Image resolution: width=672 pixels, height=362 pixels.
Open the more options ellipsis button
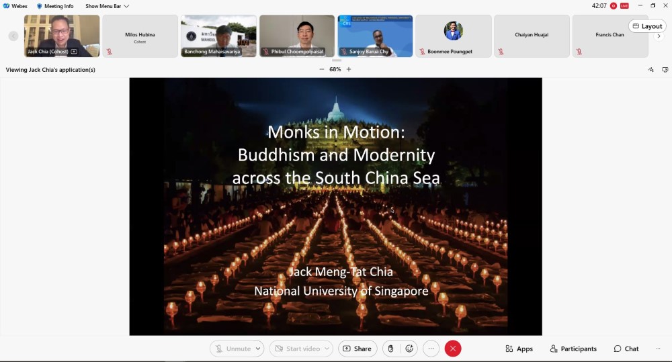[431, 349]
